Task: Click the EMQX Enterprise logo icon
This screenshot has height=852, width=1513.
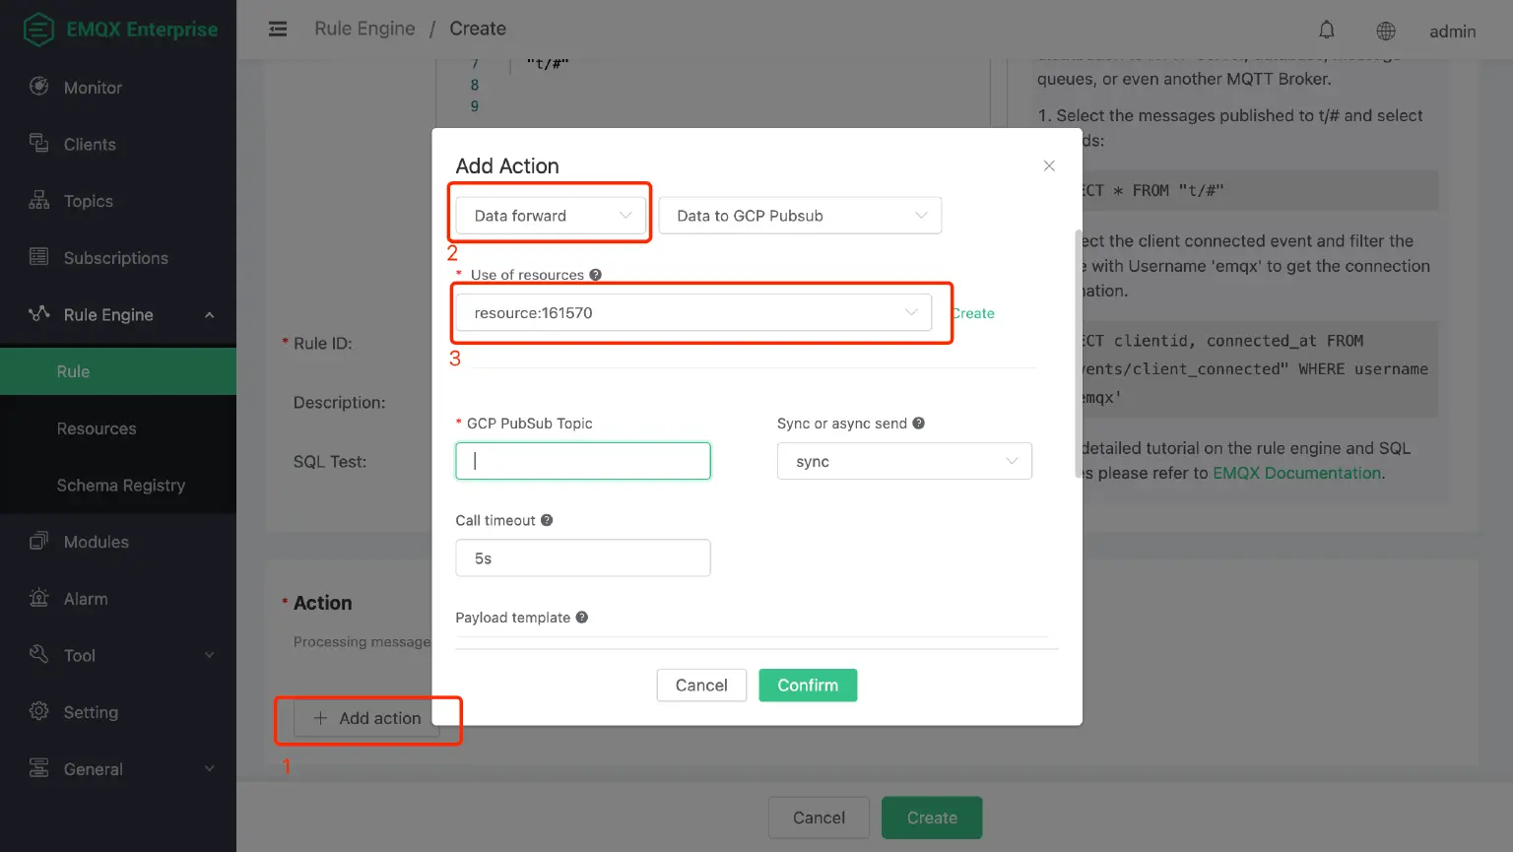Action: coord(38,30)
